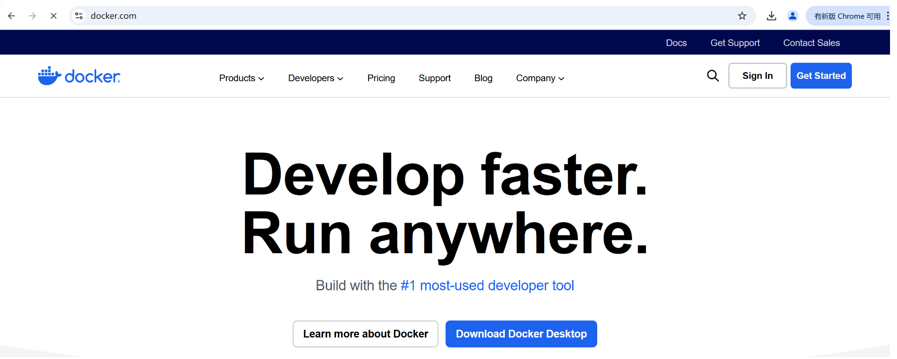Click the Sign In button
Screen dimensions: 897x359
coord(758,76)
